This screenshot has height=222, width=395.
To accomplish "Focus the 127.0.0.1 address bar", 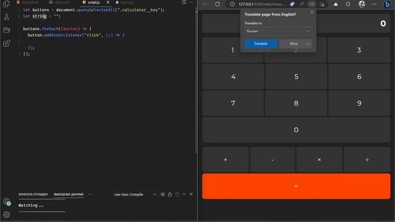I will [262, 4].
